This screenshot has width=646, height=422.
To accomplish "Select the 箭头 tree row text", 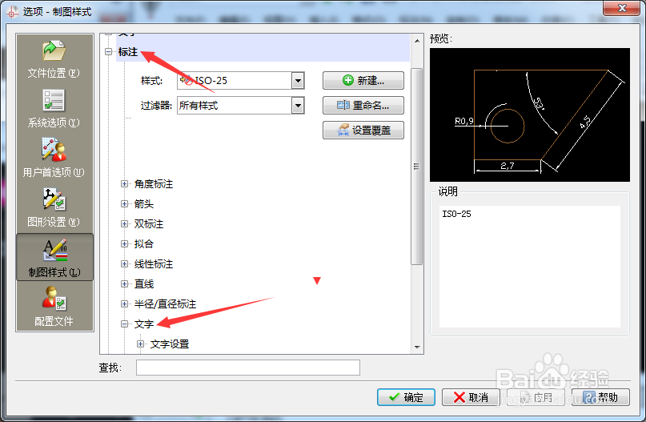I will coord(144,203).
